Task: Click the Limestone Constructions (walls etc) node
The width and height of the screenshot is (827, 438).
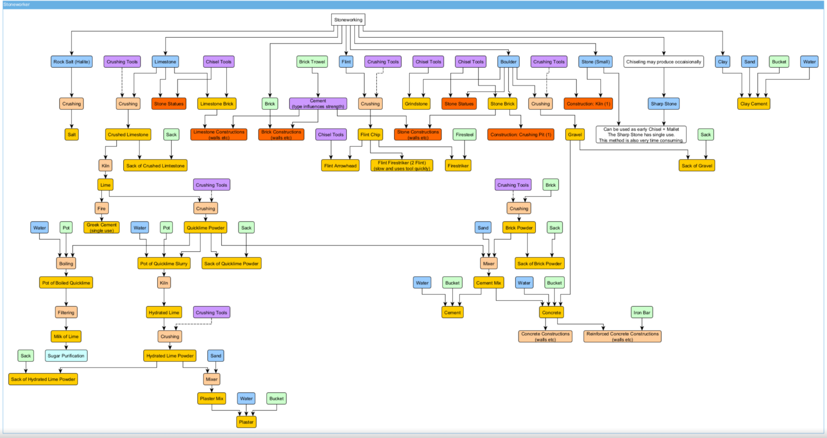Action: tap(219, 135)
